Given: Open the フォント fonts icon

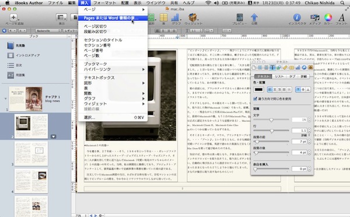Looking at the screenshot, I should point(341,17).
